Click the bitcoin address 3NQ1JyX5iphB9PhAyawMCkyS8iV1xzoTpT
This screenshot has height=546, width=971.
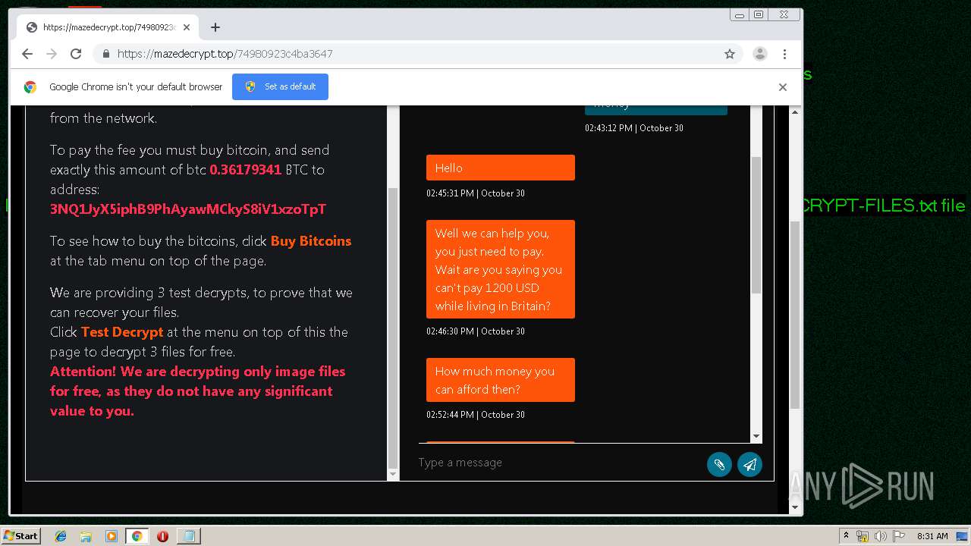(188, 209)
